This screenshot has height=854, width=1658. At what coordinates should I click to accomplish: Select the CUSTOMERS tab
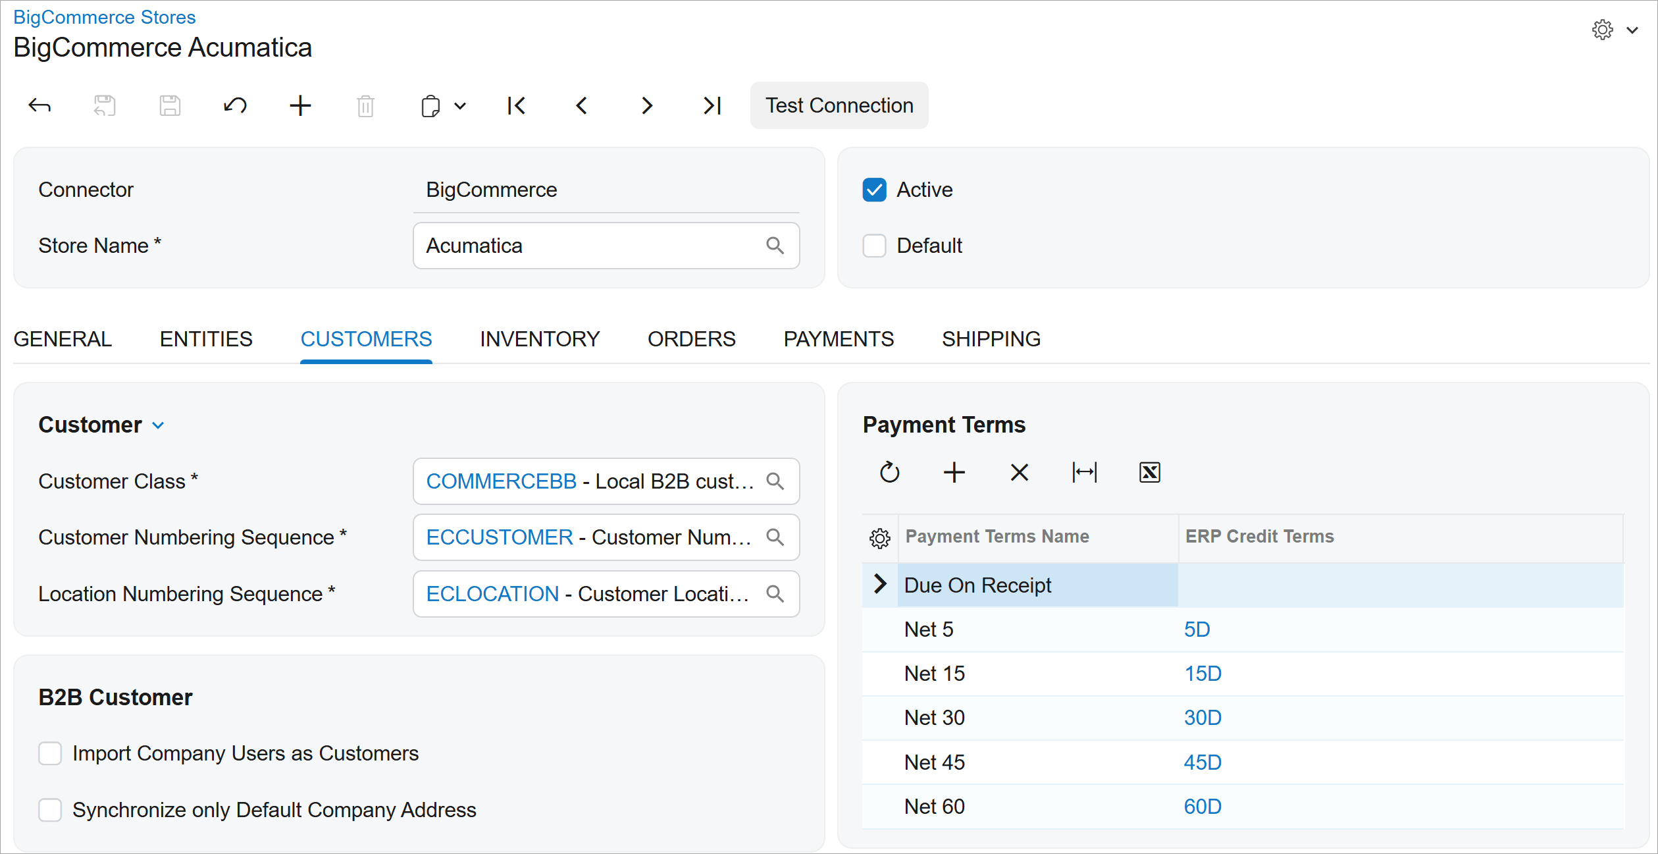(366, 338)
